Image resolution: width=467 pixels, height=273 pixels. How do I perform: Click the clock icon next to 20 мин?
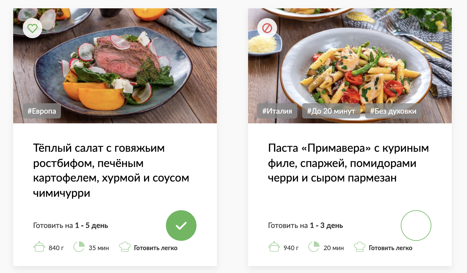[314, 247]
